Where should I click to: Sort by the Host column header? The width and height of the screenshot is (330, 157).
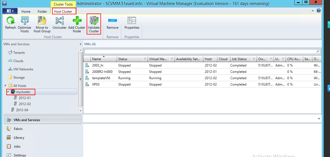coord(210,59)
